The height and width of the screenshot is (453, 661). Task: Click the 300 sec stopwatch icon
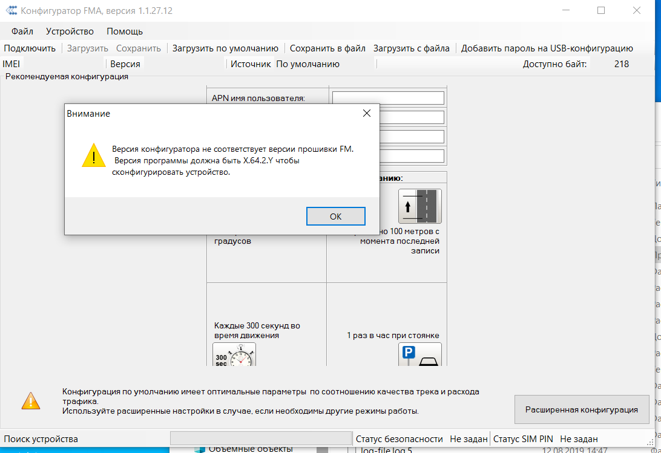234,355
